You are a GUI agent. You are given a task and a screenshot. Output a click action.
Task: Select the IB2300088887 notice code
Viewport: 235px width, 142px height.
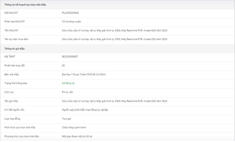[x=70, y=57]
